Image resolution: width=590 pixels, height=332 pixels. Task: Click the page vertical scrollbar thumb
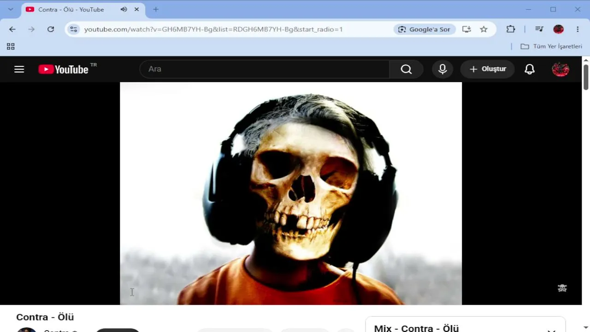click(x=586, y=77)
